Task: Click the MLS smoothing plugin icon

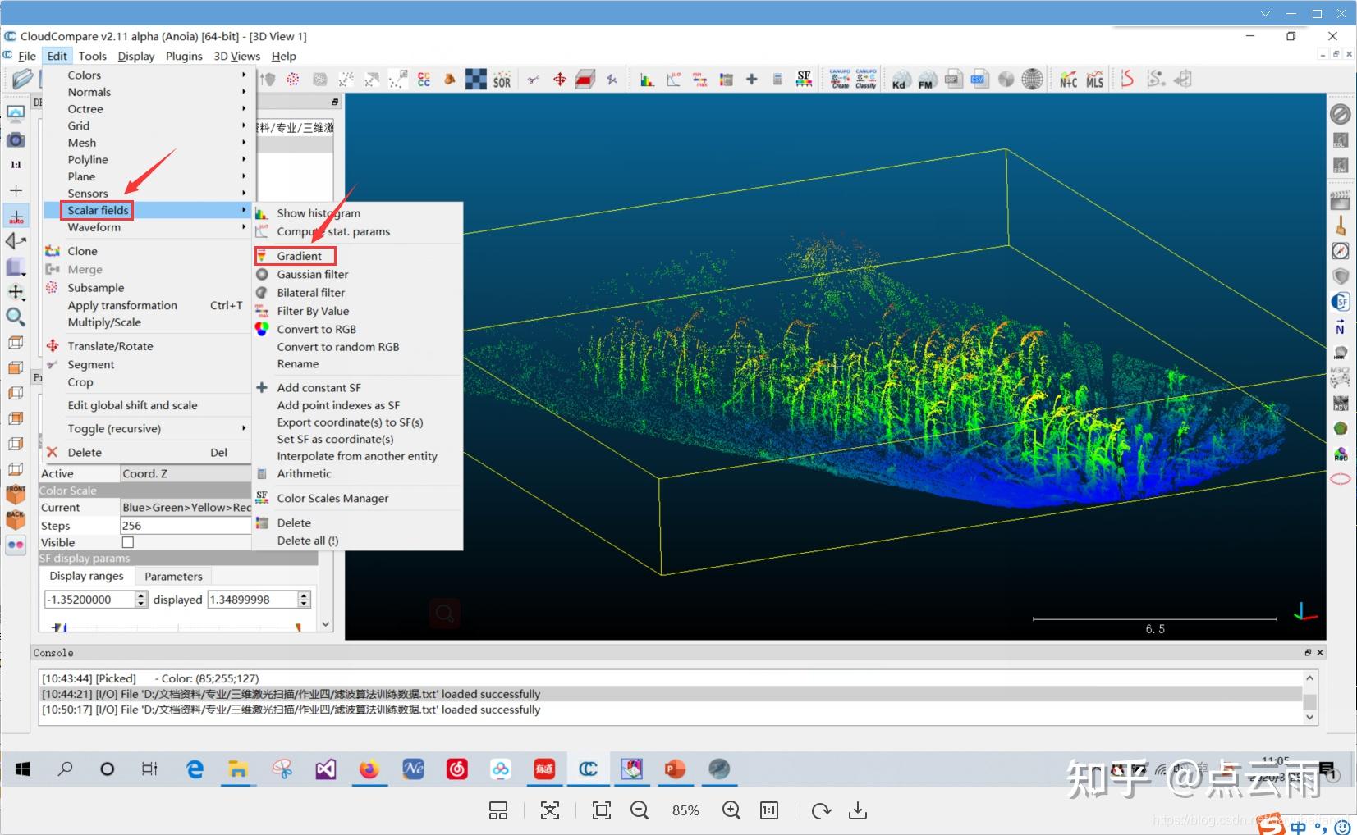Action: [x=1094, y=80]
